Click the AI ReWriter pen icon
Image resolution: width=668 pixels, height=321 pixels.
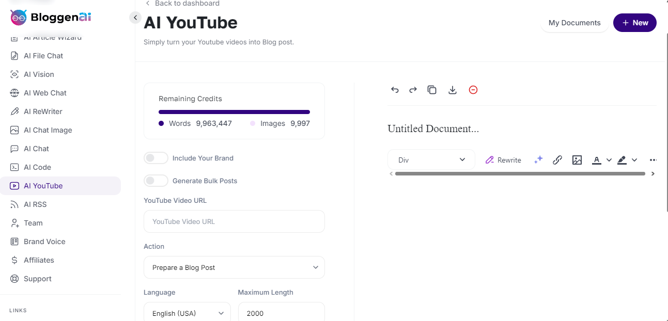(x=14, y=111)
